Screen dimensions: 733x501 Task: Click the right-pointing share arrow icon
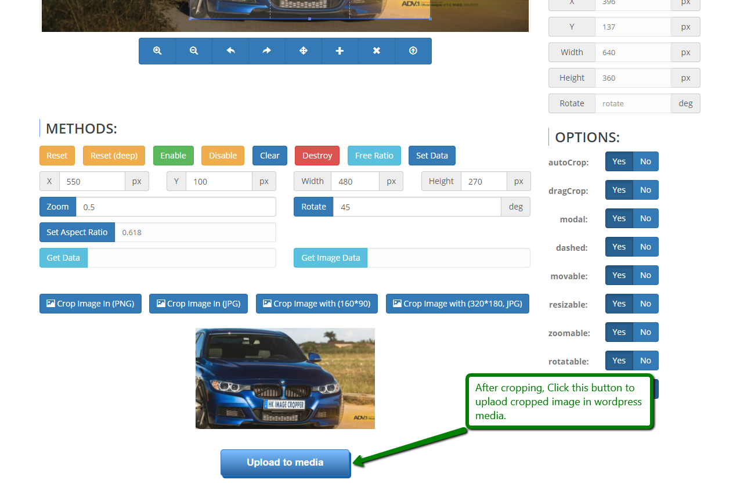point(267,51)
